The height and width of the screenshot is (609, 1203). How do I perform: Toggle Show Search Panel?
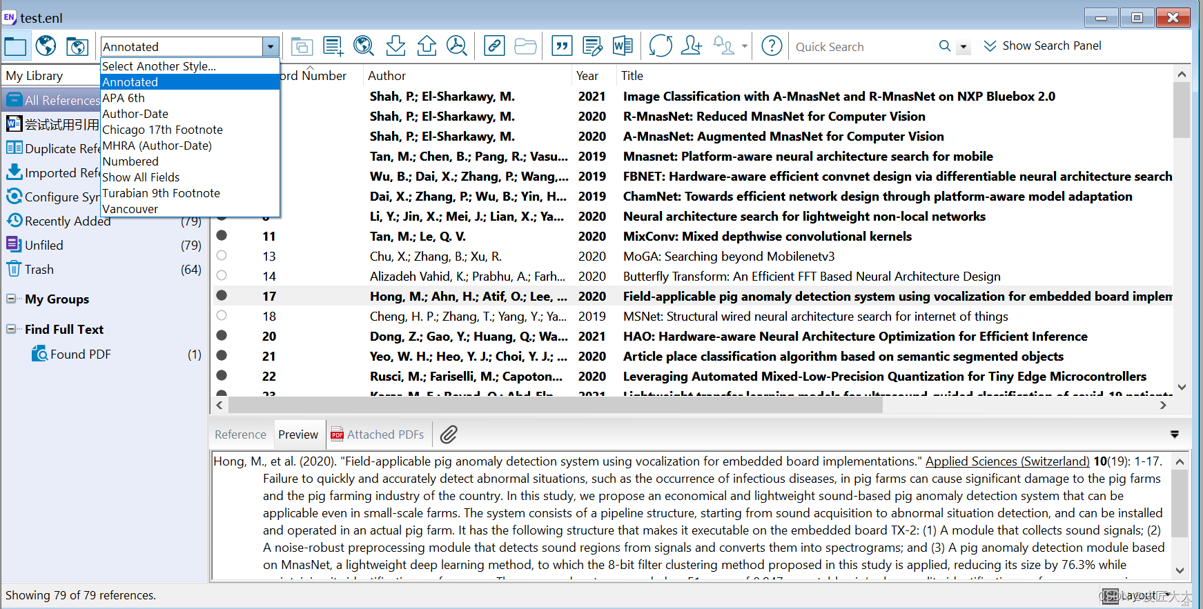(x=1041, y=46)
